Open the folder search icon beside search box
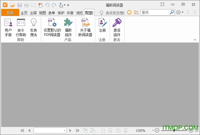The image size is (200, 135). 136,12
